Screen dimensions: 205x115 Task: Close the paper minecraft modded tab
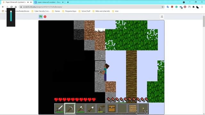click(x=63, y=2)
